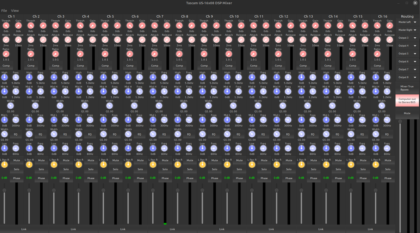Click the Ch 1 Pan knob
Viewport: 420px width, 233px height.
click(4, 165)
